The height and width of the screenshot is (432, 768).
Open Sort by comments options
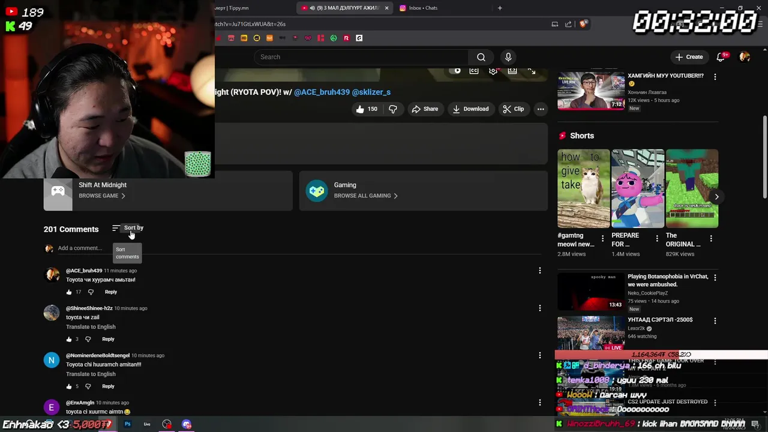tap(128, 228)
